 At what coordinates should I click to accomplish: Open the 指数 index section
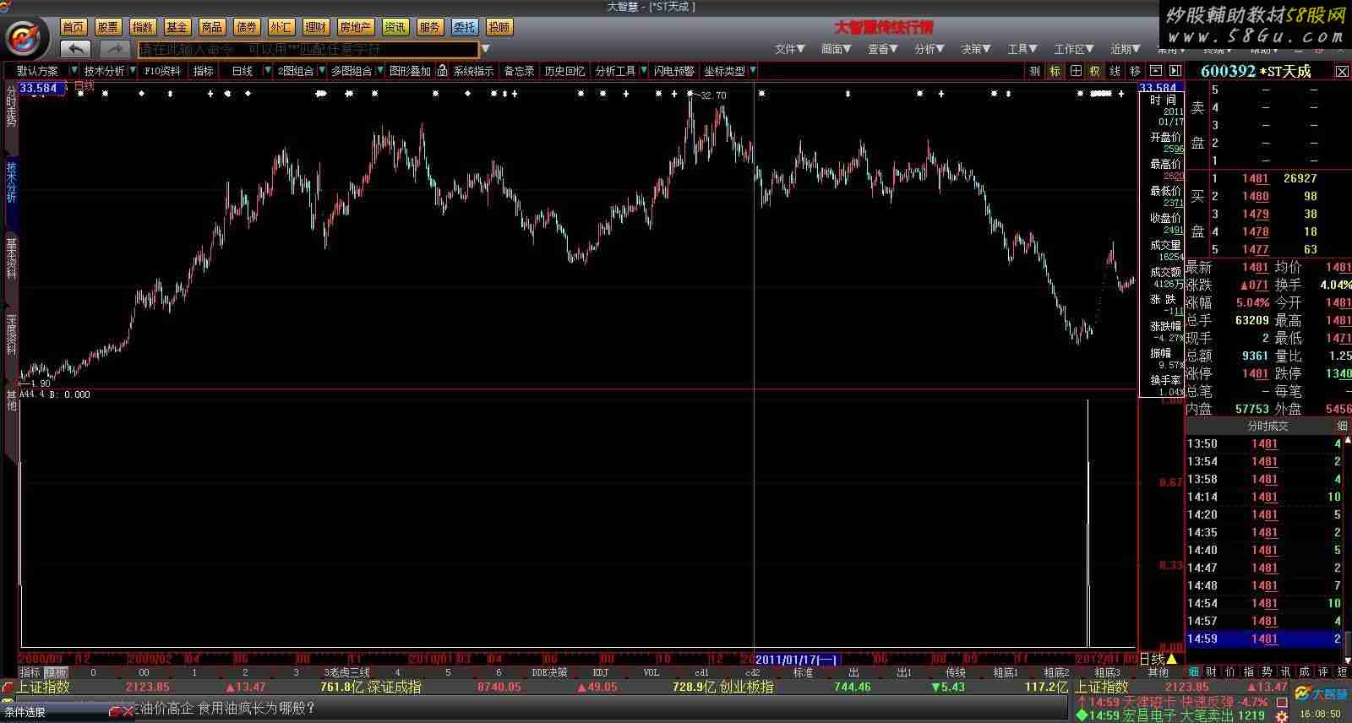coord(143,27)
